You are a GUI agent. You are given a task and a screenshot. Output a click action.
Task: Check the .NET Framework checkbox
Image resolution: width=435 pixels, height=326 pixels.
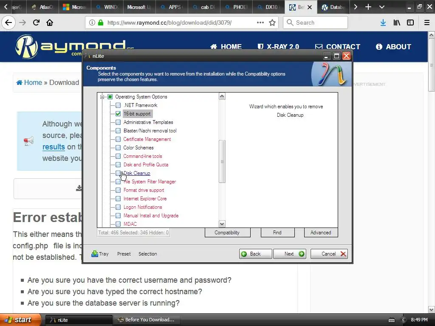pos(118,105)
